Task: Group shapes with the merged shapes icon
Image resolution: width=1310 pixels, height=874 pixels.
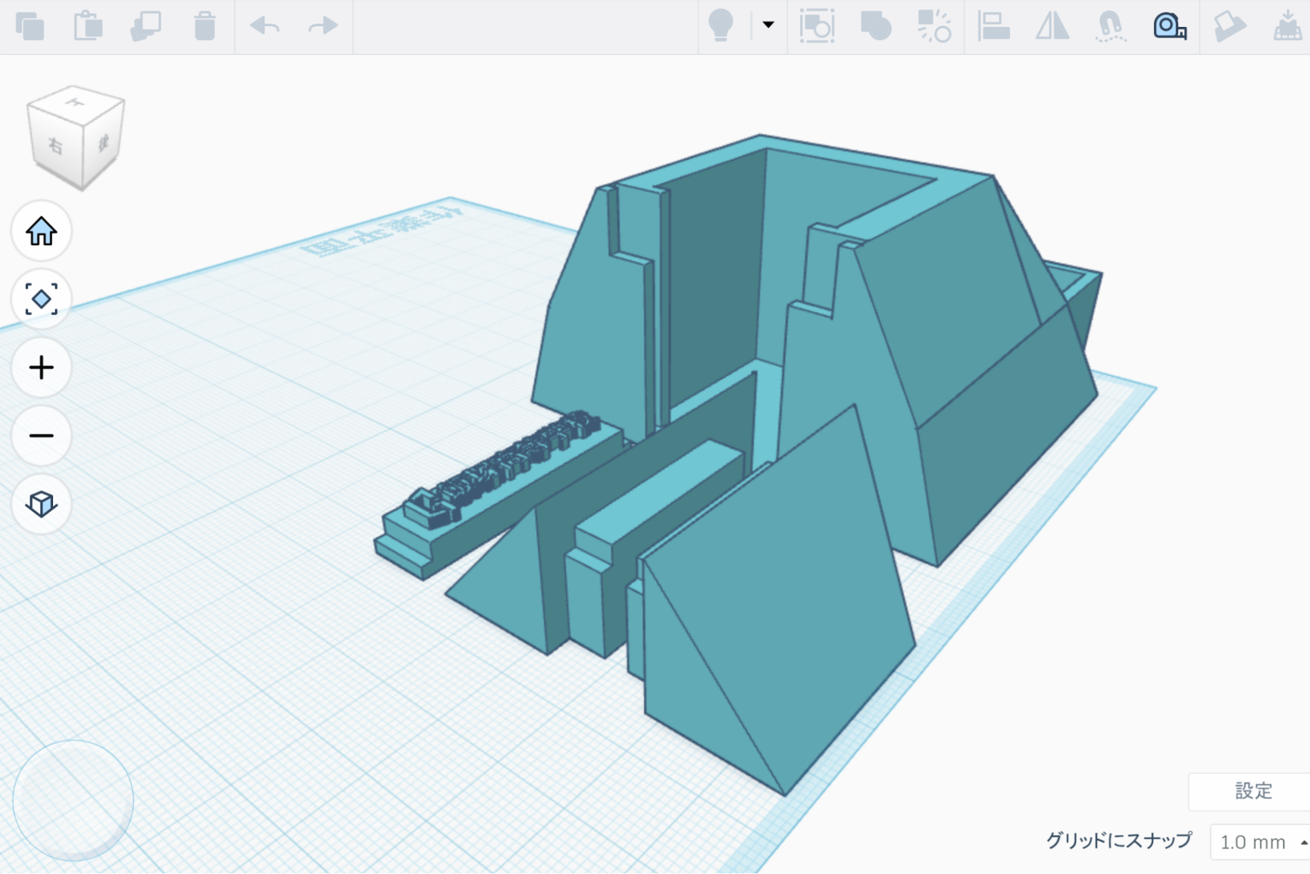Action: [876, 26]
